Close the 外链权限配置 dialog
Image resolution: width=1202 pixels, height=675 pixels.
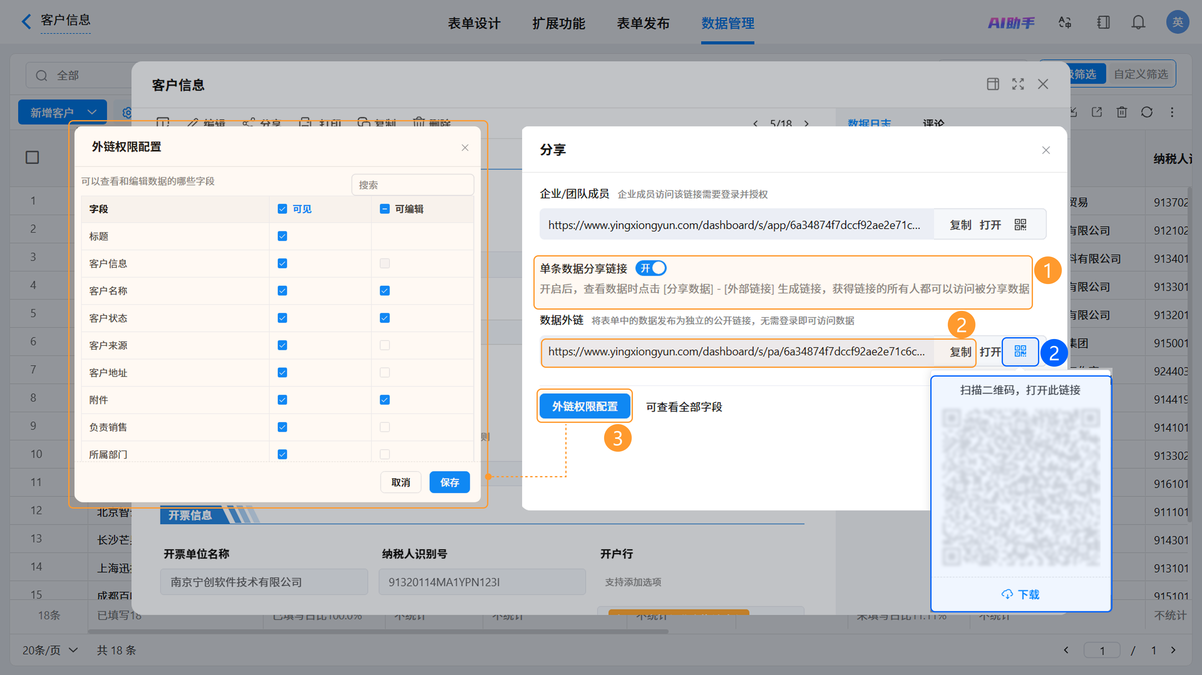point(465,148)
